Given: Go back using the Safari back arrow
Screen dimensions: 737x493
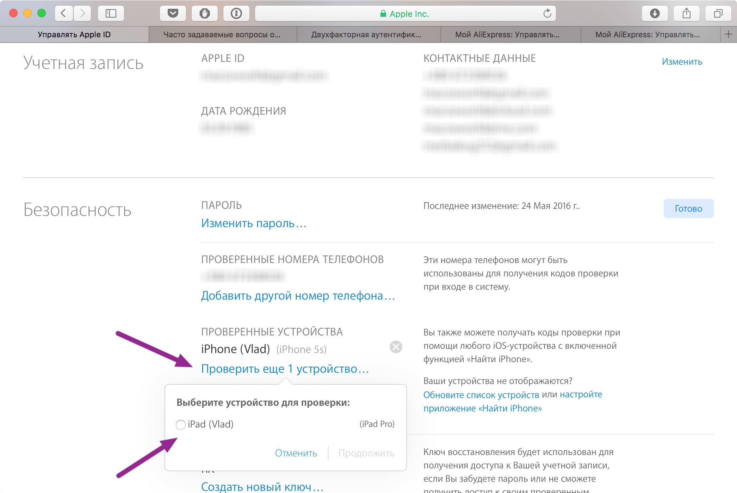Looking at the screenshot, I should coord(64,13).
